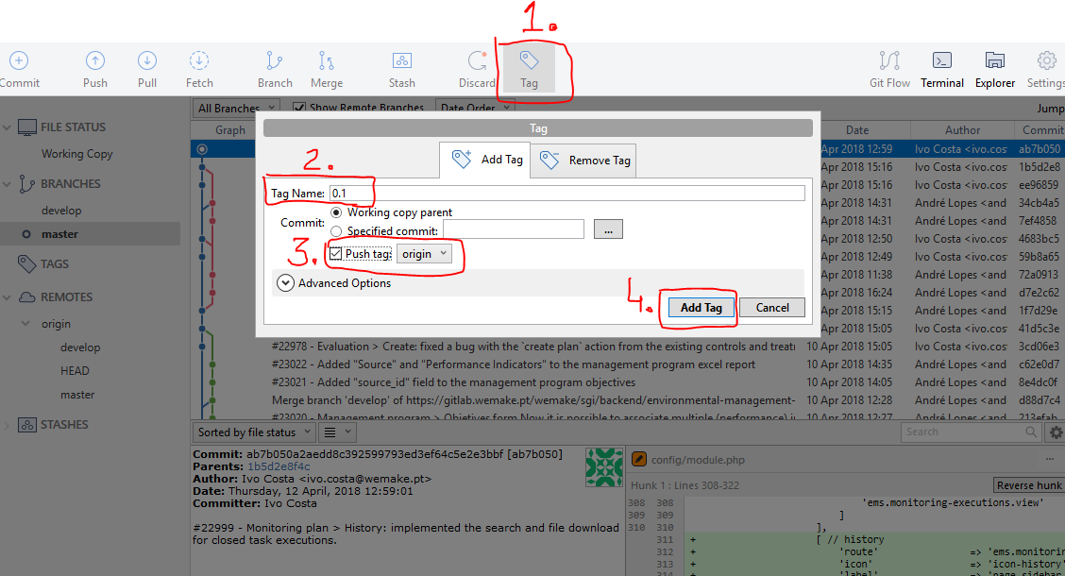Select the develop branch in sidebar
This screenshot has height=576, width=1065.
point(61,211)
